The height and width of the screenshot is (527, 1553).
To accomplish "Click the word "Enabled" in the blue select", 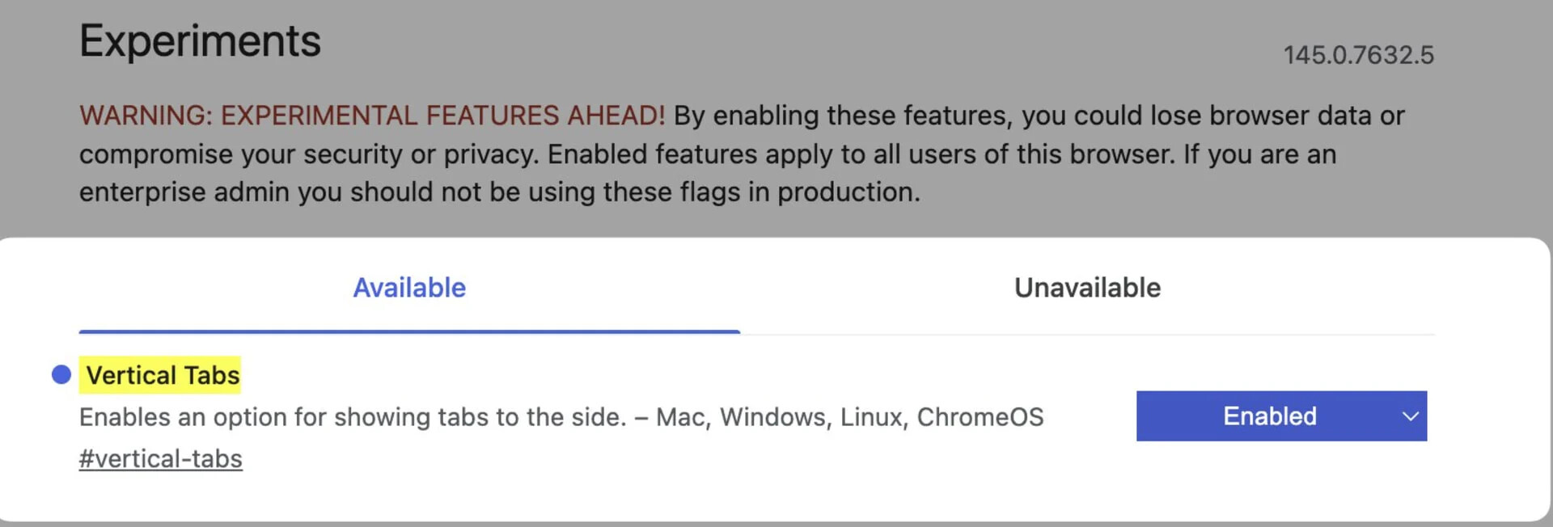I will pyautogui.click(x=1269, y=416).
